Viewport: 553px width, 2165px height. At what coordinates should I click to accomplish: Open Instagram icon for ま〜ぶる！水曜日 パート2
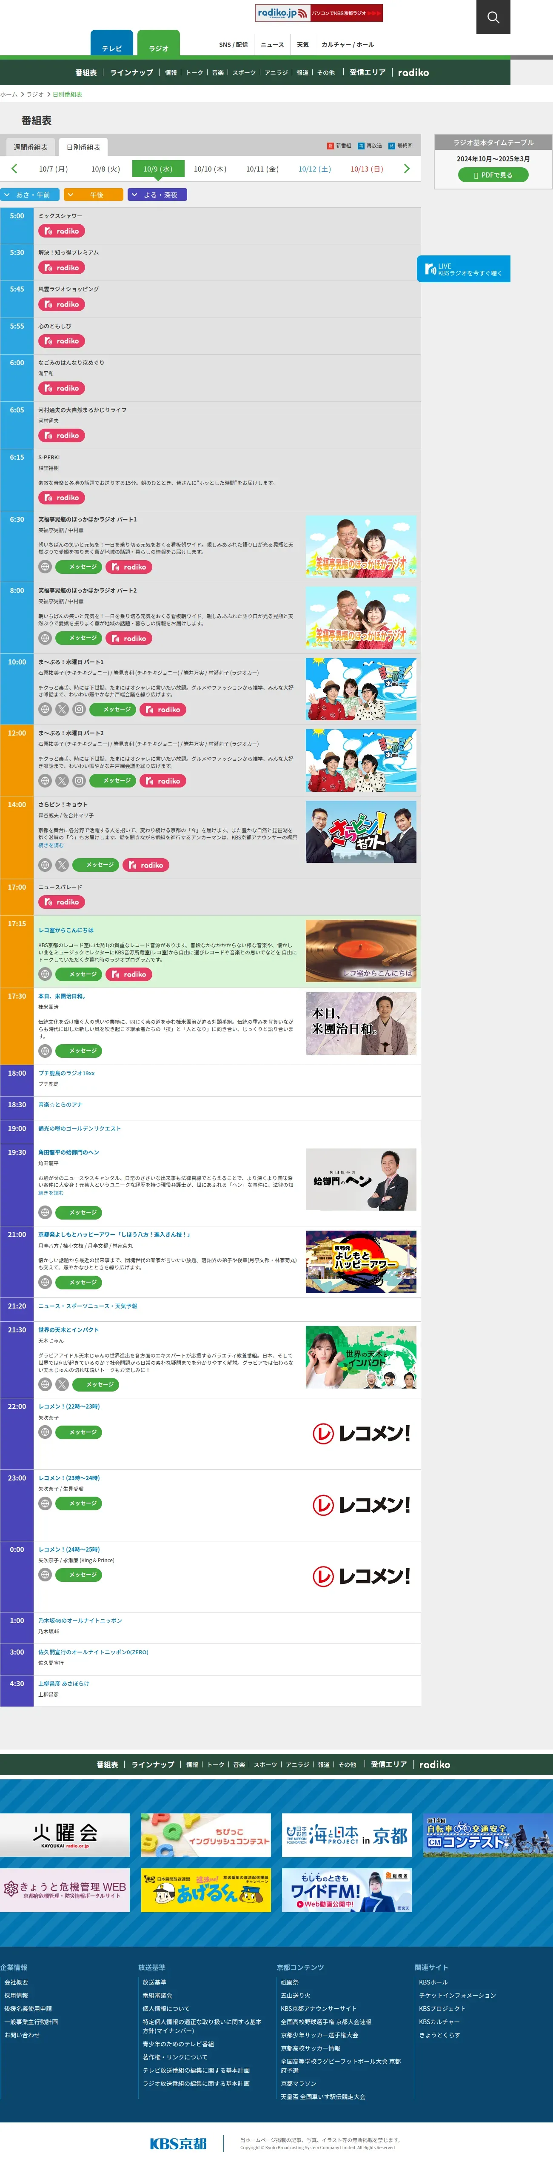click(79, 781)
